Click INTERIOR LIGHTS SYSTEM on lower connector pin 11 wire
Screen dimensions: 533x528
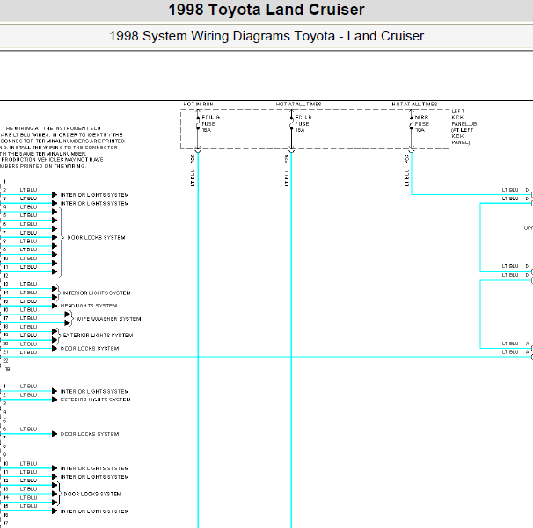tap(94, 477)
